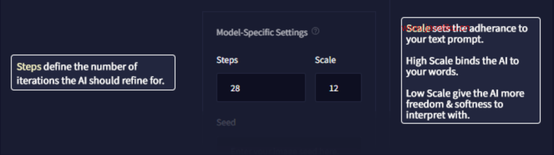Click the highlighted yellow Steps word

(29, 67)
